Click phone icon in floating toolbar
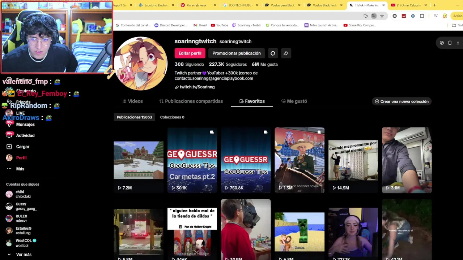Image resolution: width=463 pixels, height=260 pixels. pyautogui.click(x=450, y=43)
